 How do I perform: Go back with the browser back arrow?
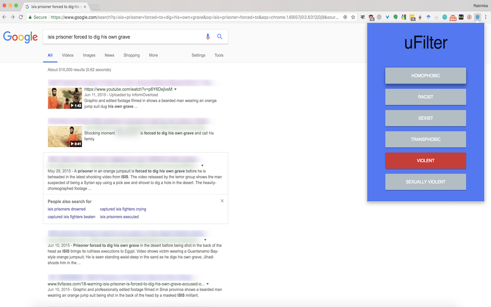click(x=5, y=17)
